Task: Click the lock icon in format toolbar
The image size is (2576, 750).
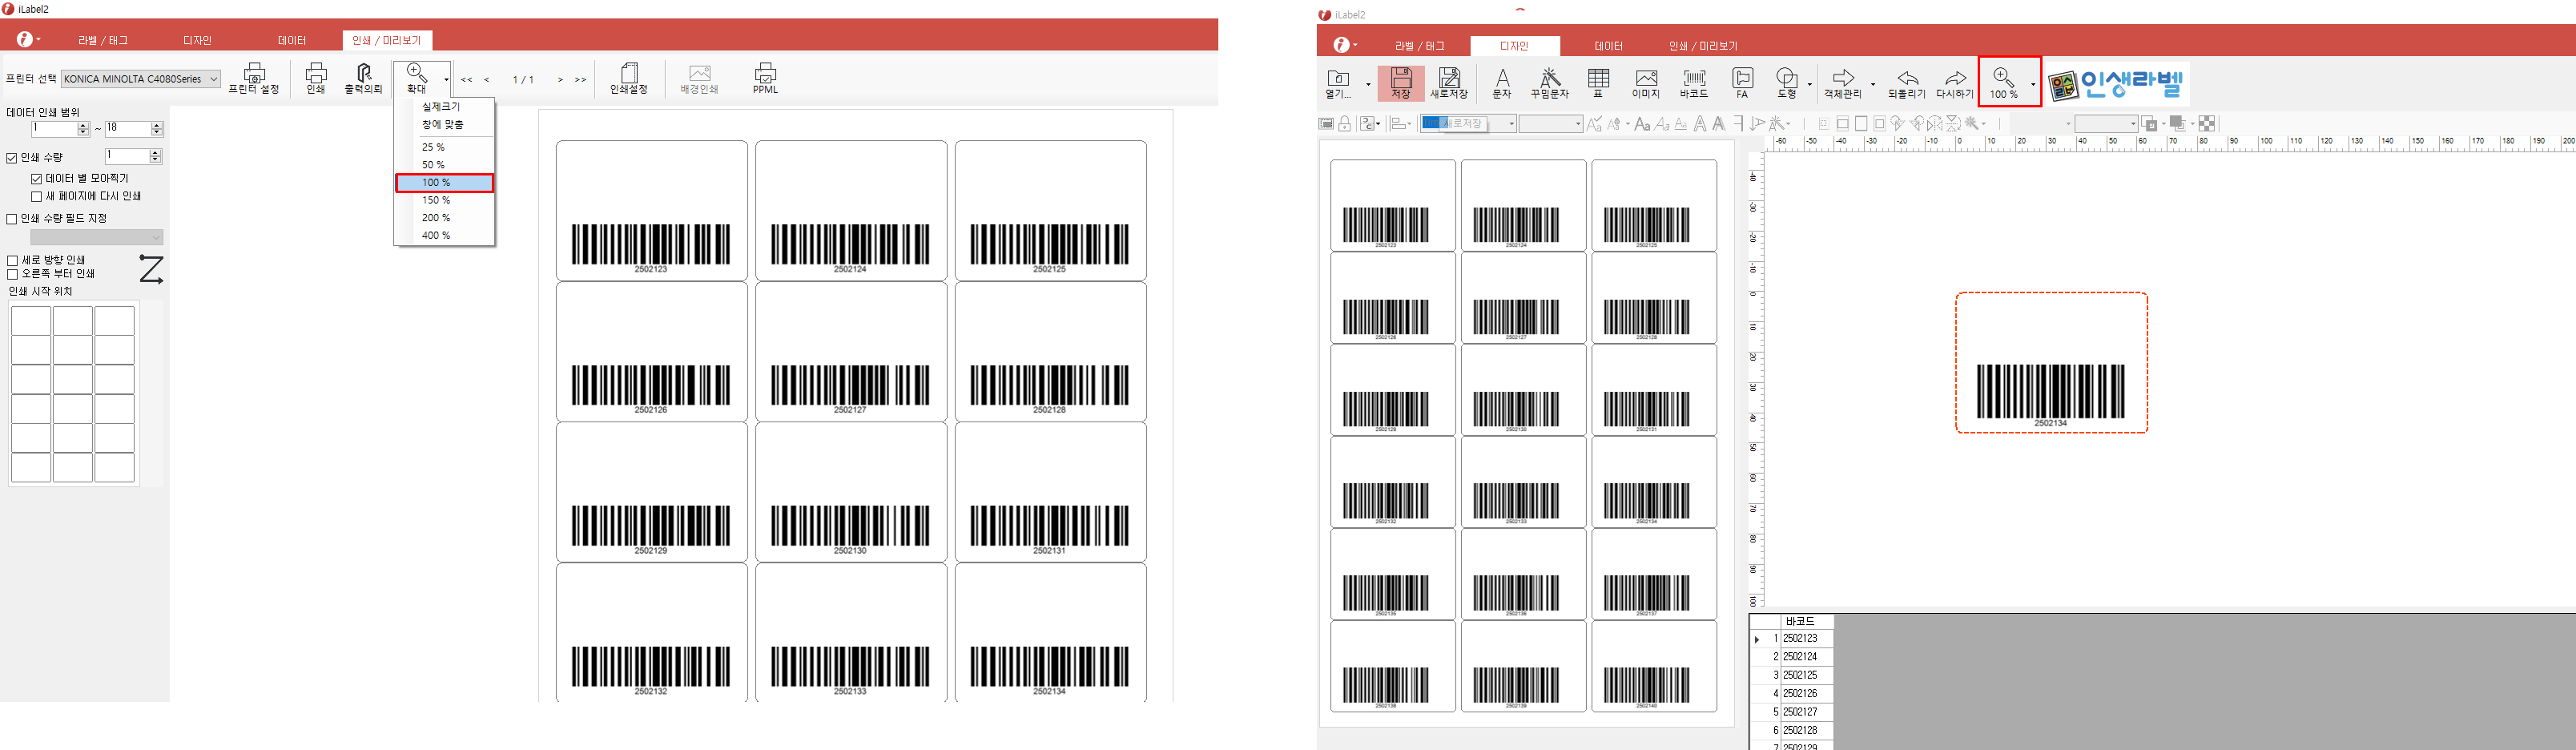Action: [1345, 124]
